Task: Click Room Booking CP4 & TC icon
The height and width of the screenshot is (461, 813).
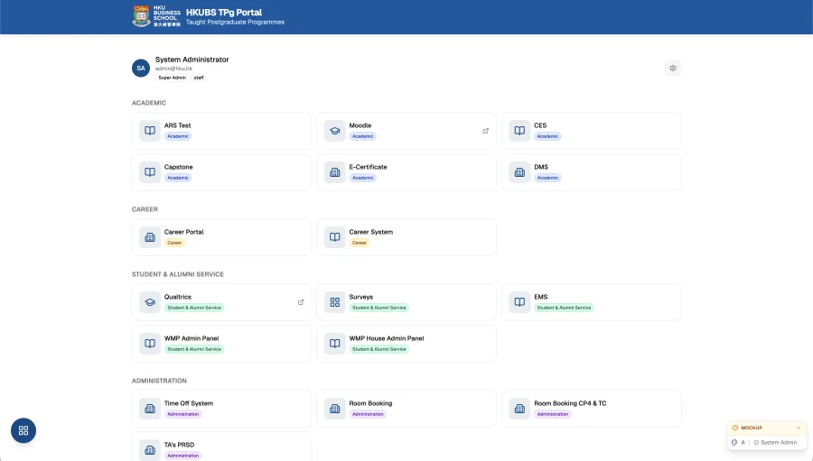Action: tap(519, 408)
